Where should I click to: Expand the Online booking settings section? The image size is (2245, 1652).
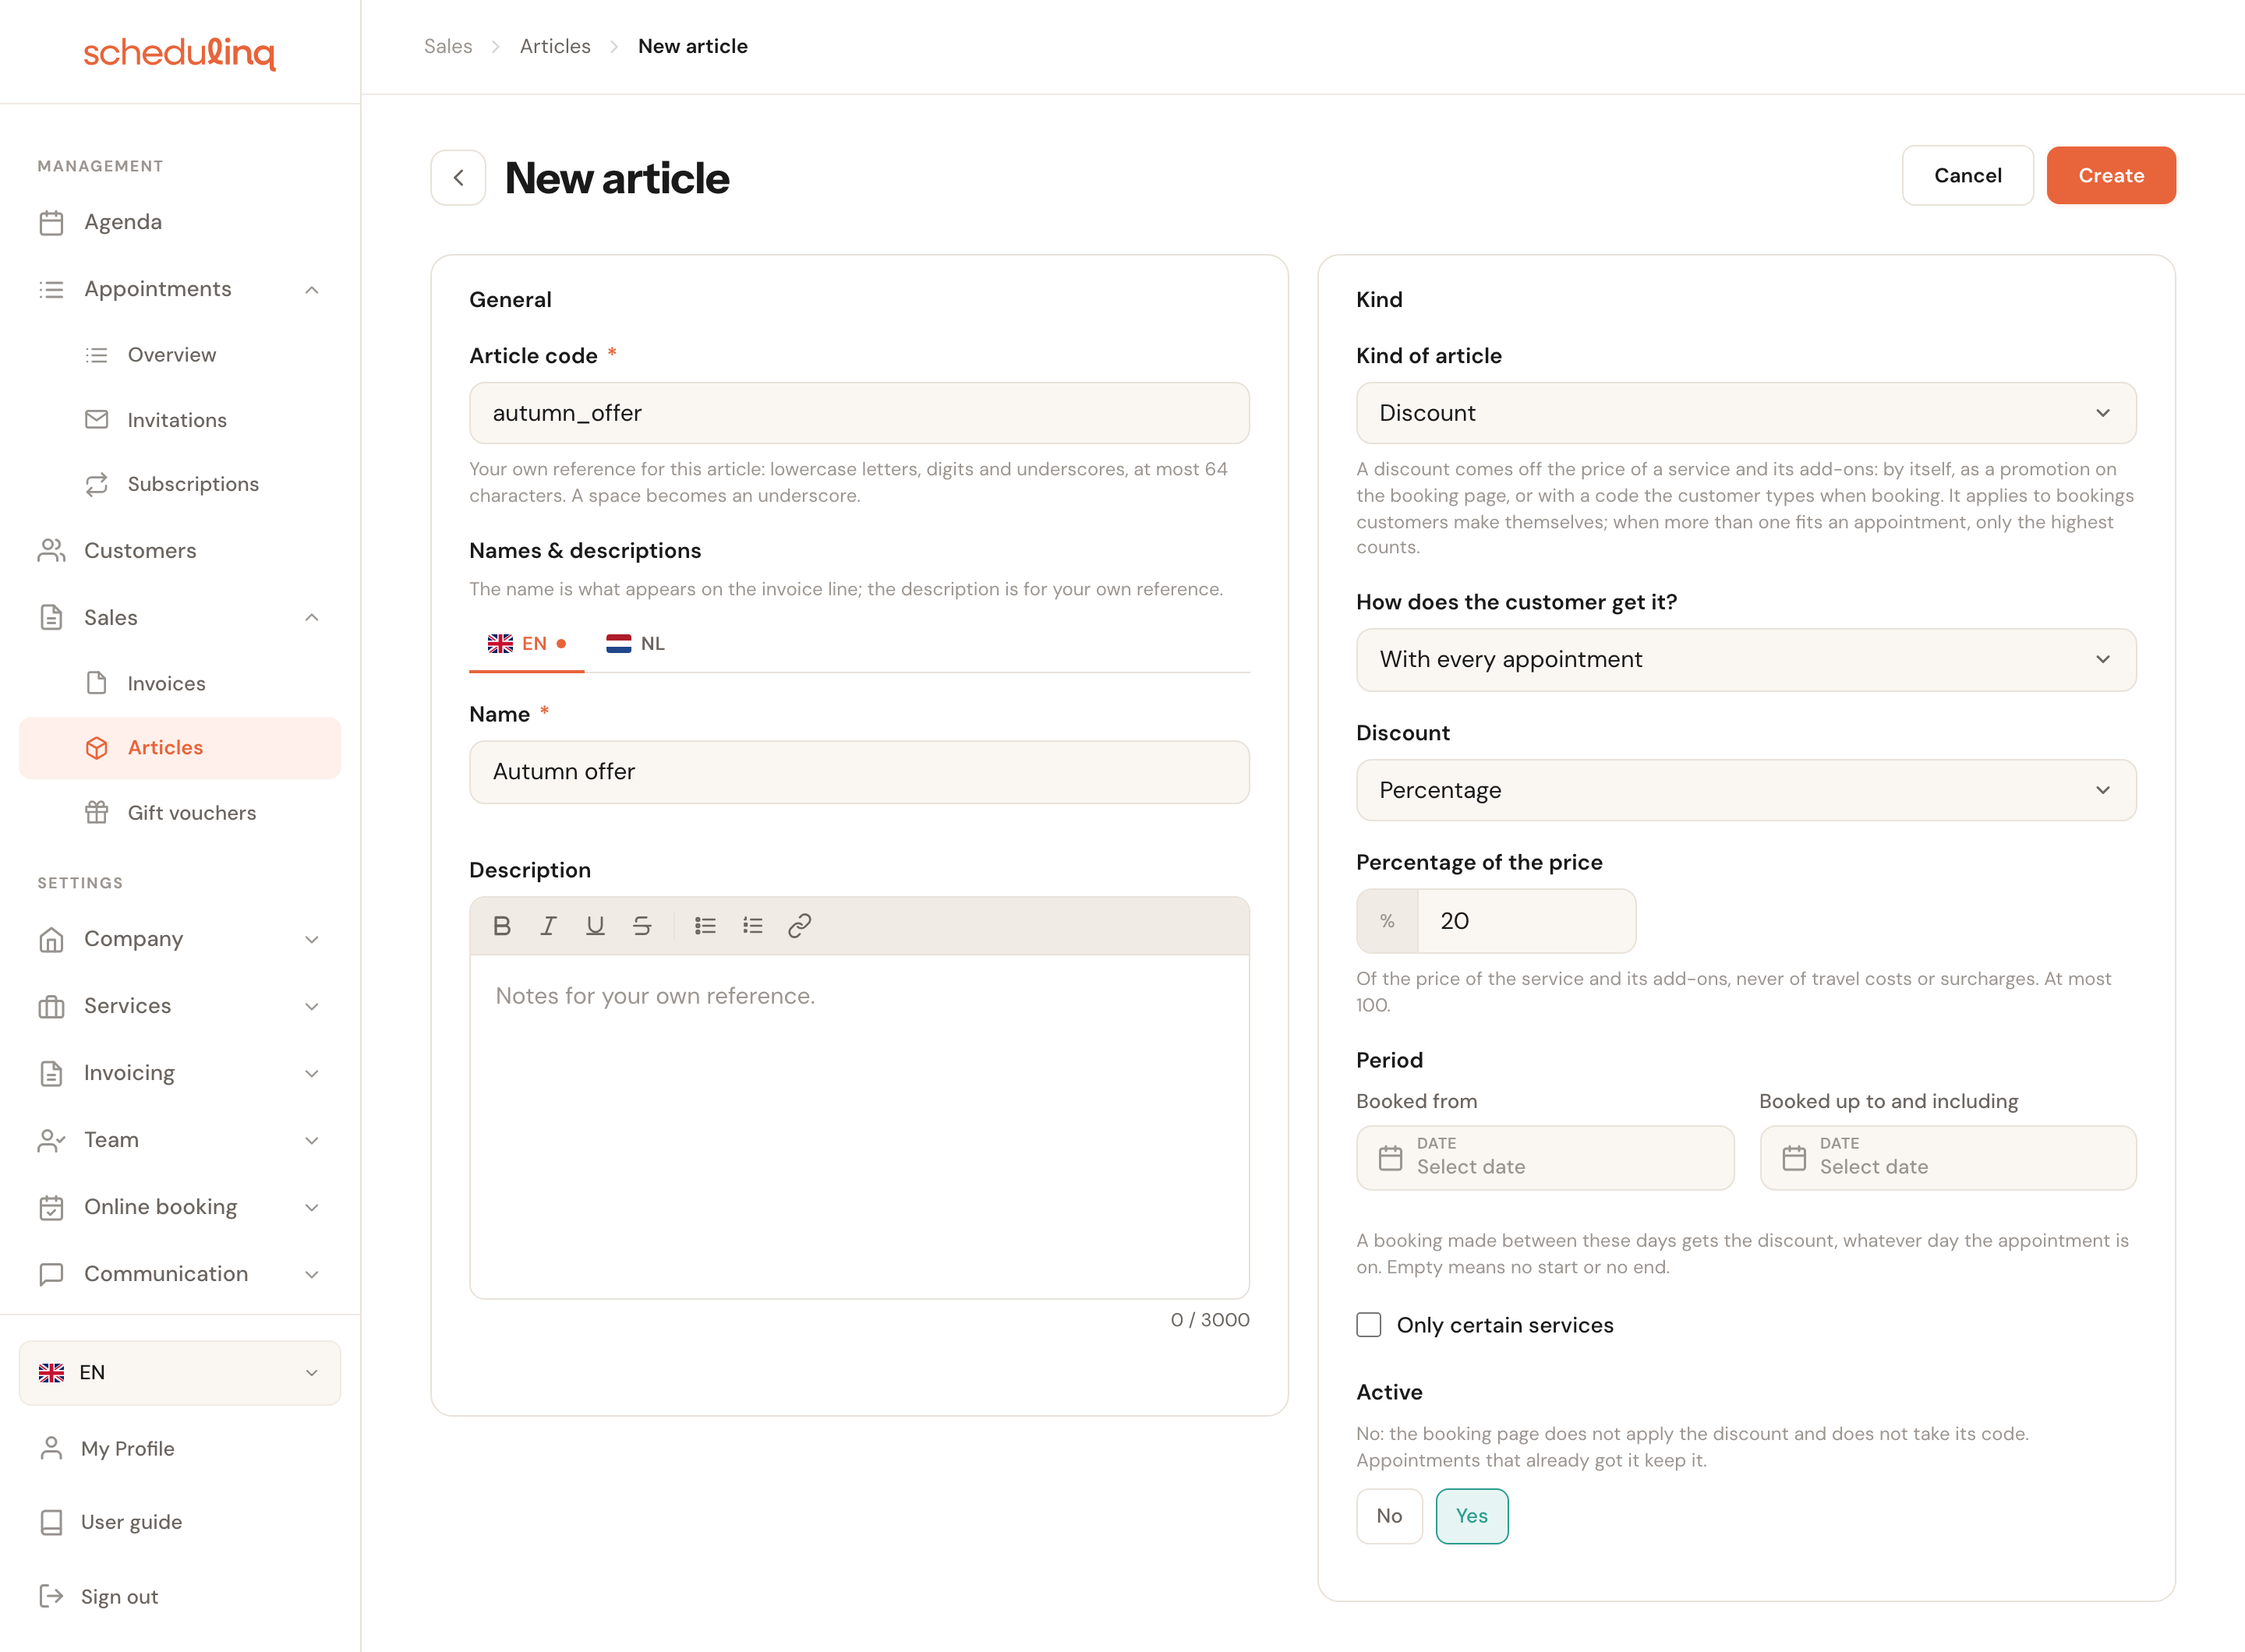pos(180,1207)
